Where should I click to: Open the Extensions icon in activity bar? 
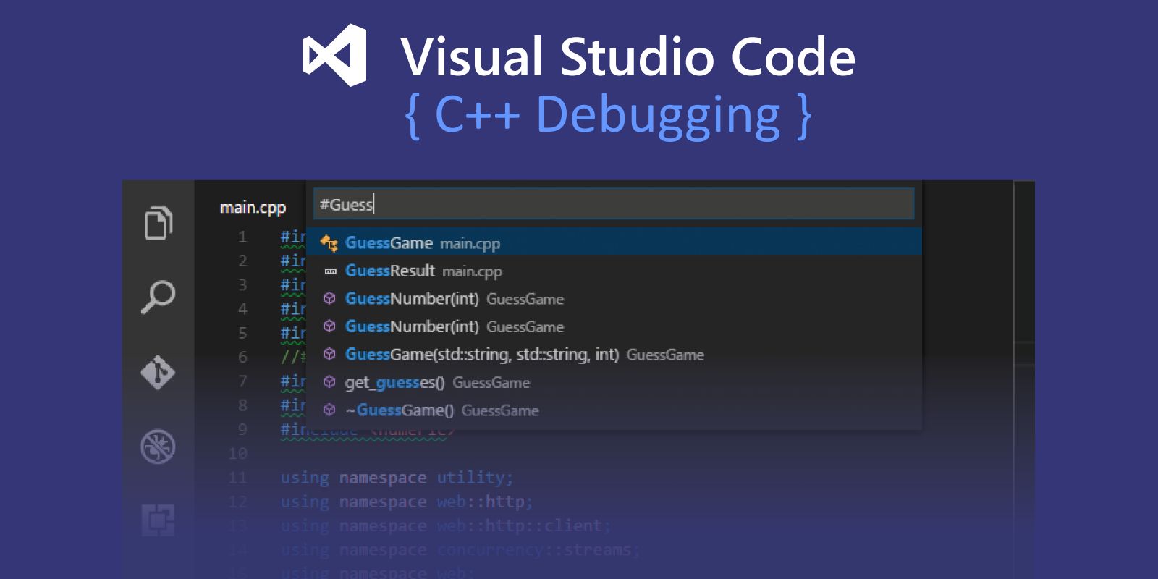[x=159, y=520]
